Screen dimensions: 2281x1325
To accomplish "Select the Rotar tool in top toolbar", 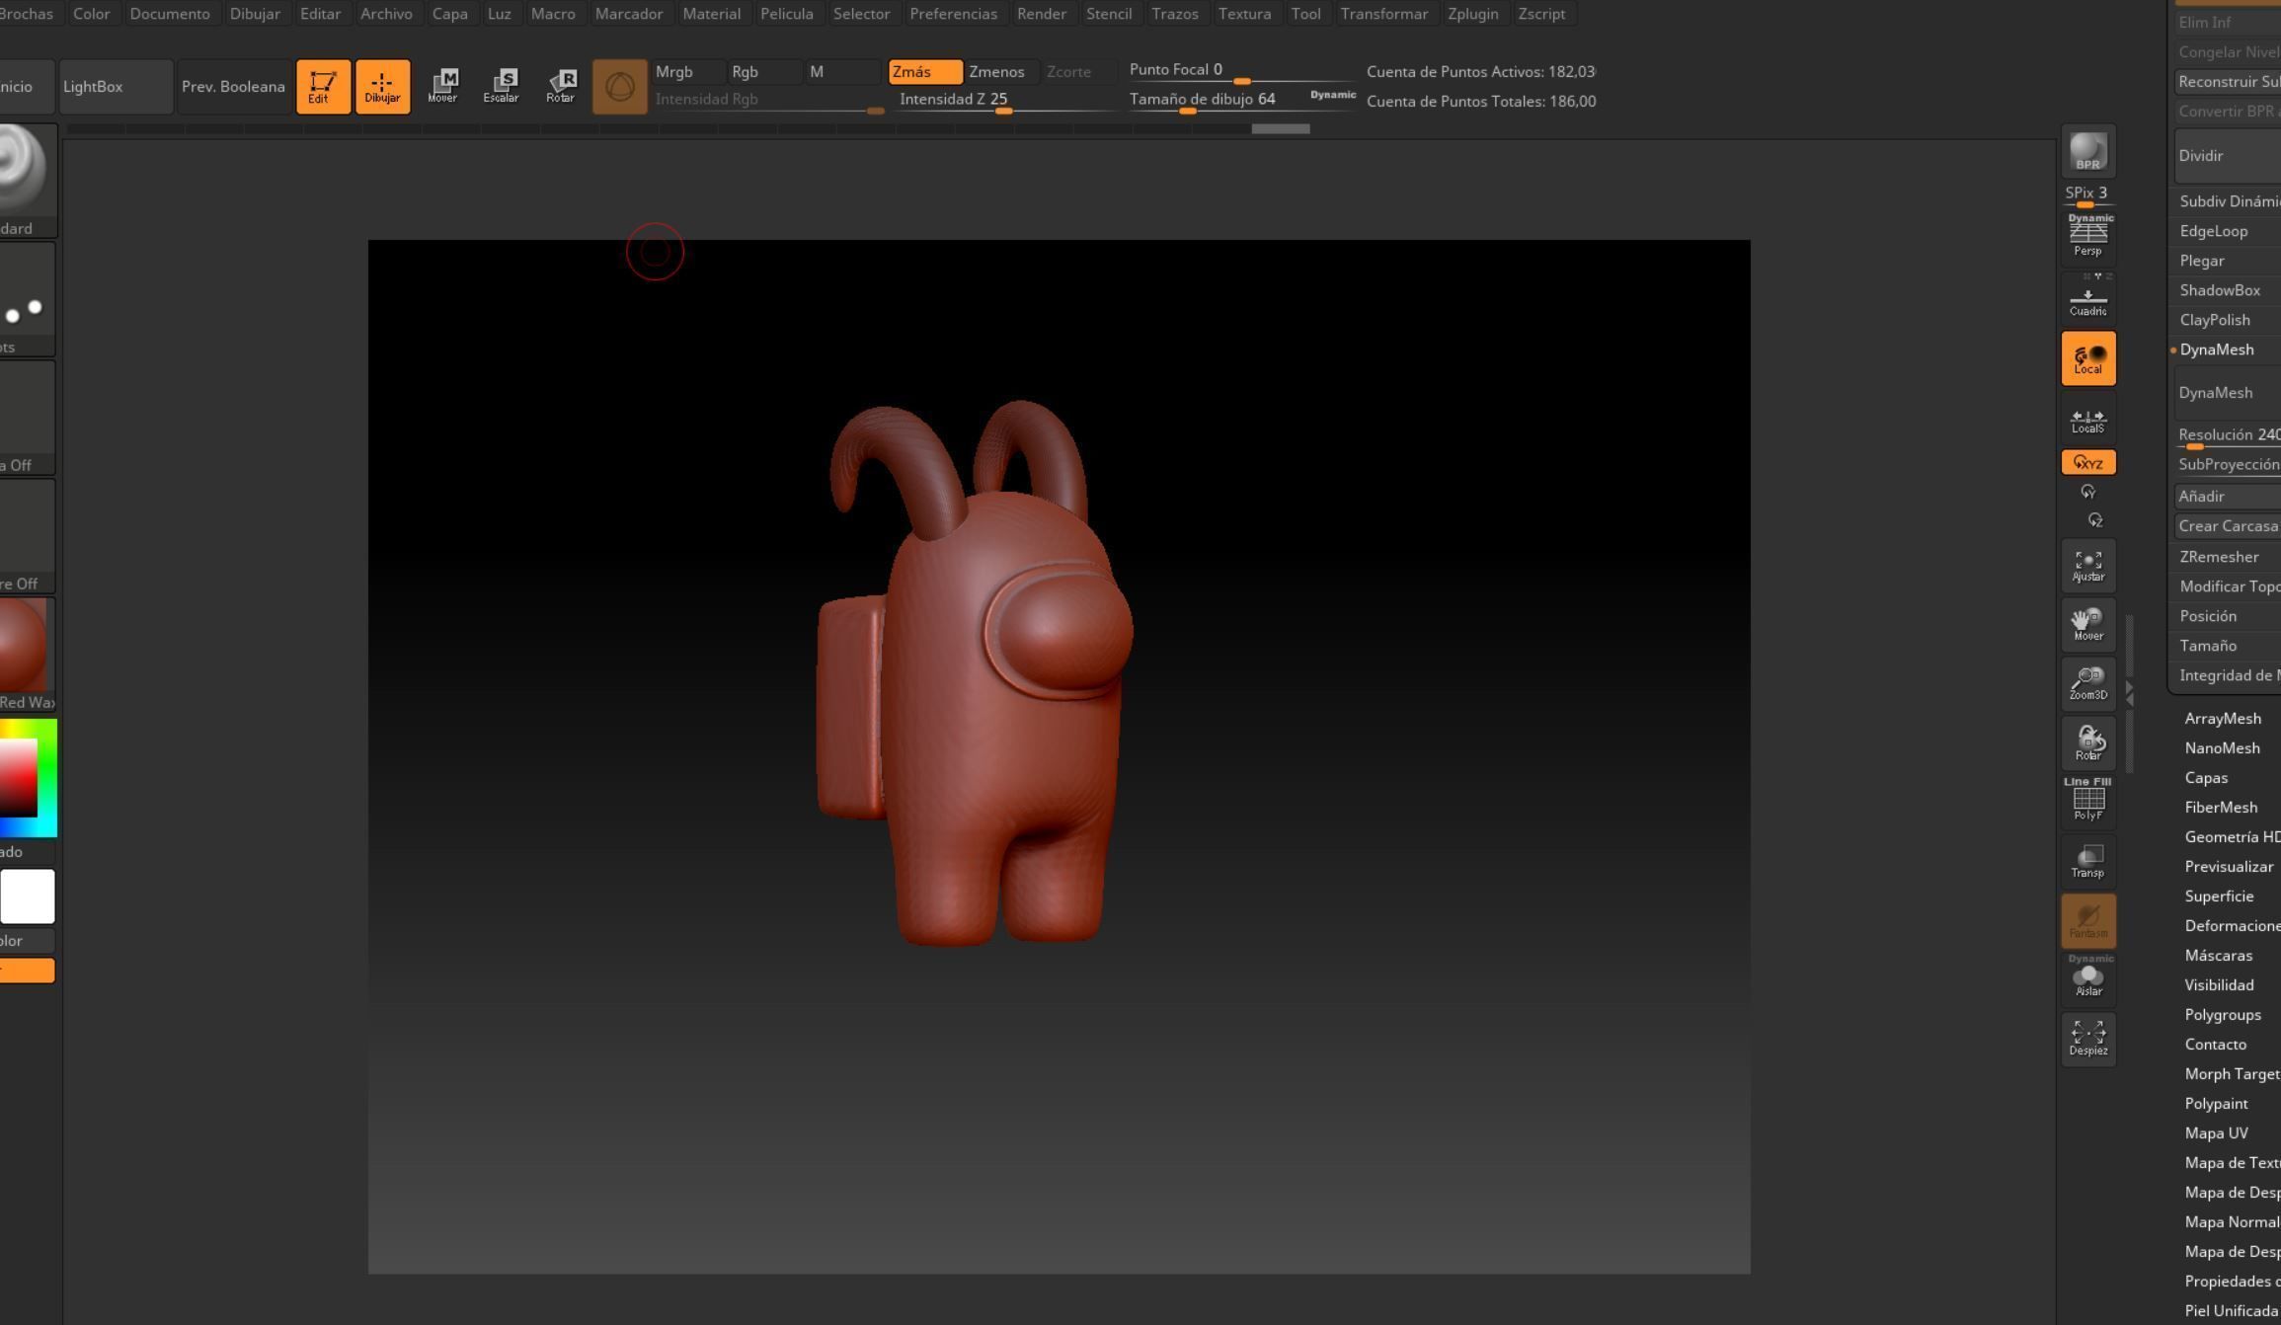I will point(561,86).
